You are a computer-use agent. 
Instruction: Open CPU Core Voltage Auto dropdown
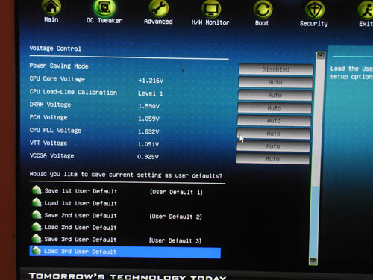pyautogui.click(x=275, y=82)
